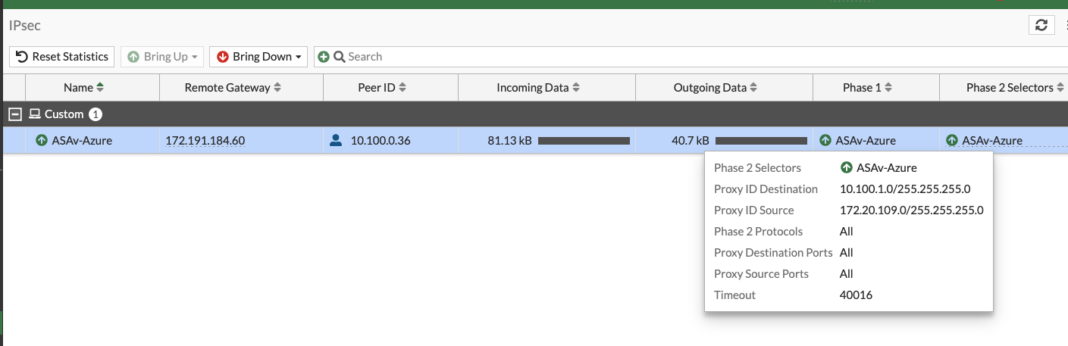Sort by the Remote Gateway column header
This screenshot has width=1068, height=346.
233,88
